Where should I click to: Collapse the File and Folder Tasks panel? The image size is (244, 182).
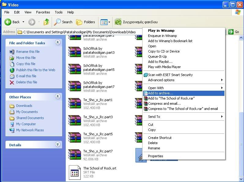[57, 43]
